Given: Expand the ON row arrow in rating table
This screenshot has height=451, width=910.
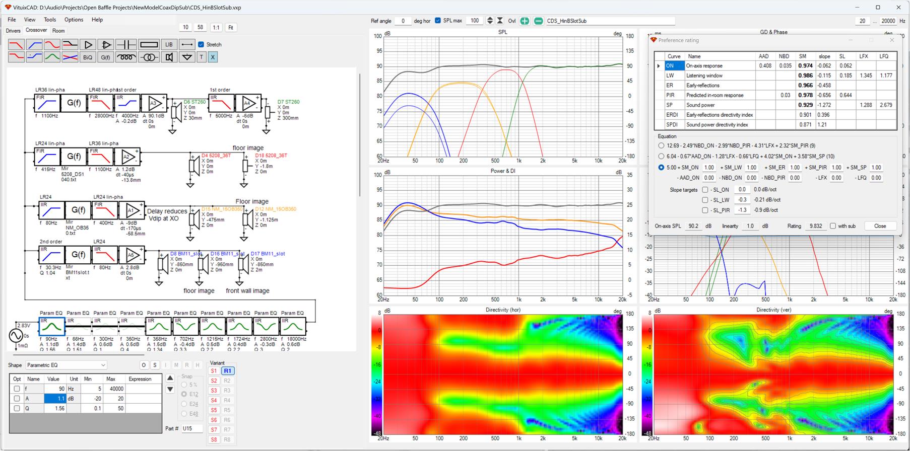Looking at the screenshot, I should point(659,66).
